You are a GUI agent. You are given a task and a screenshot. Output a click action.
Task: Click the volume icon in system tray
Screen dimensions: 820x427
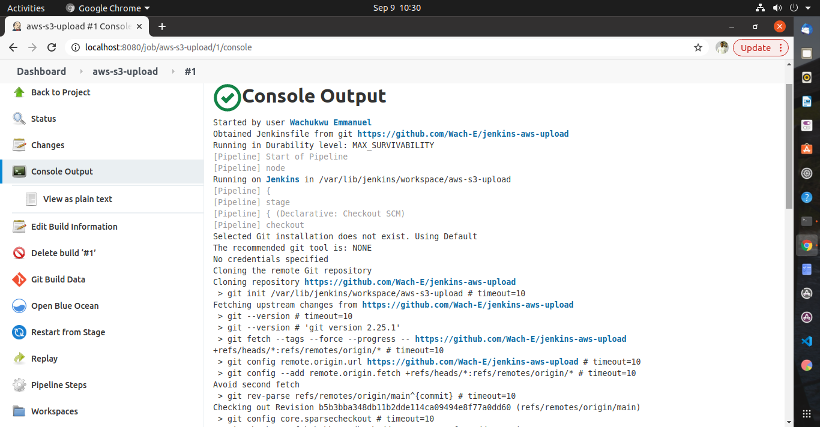pyautogui.click(x=777, y=8)
